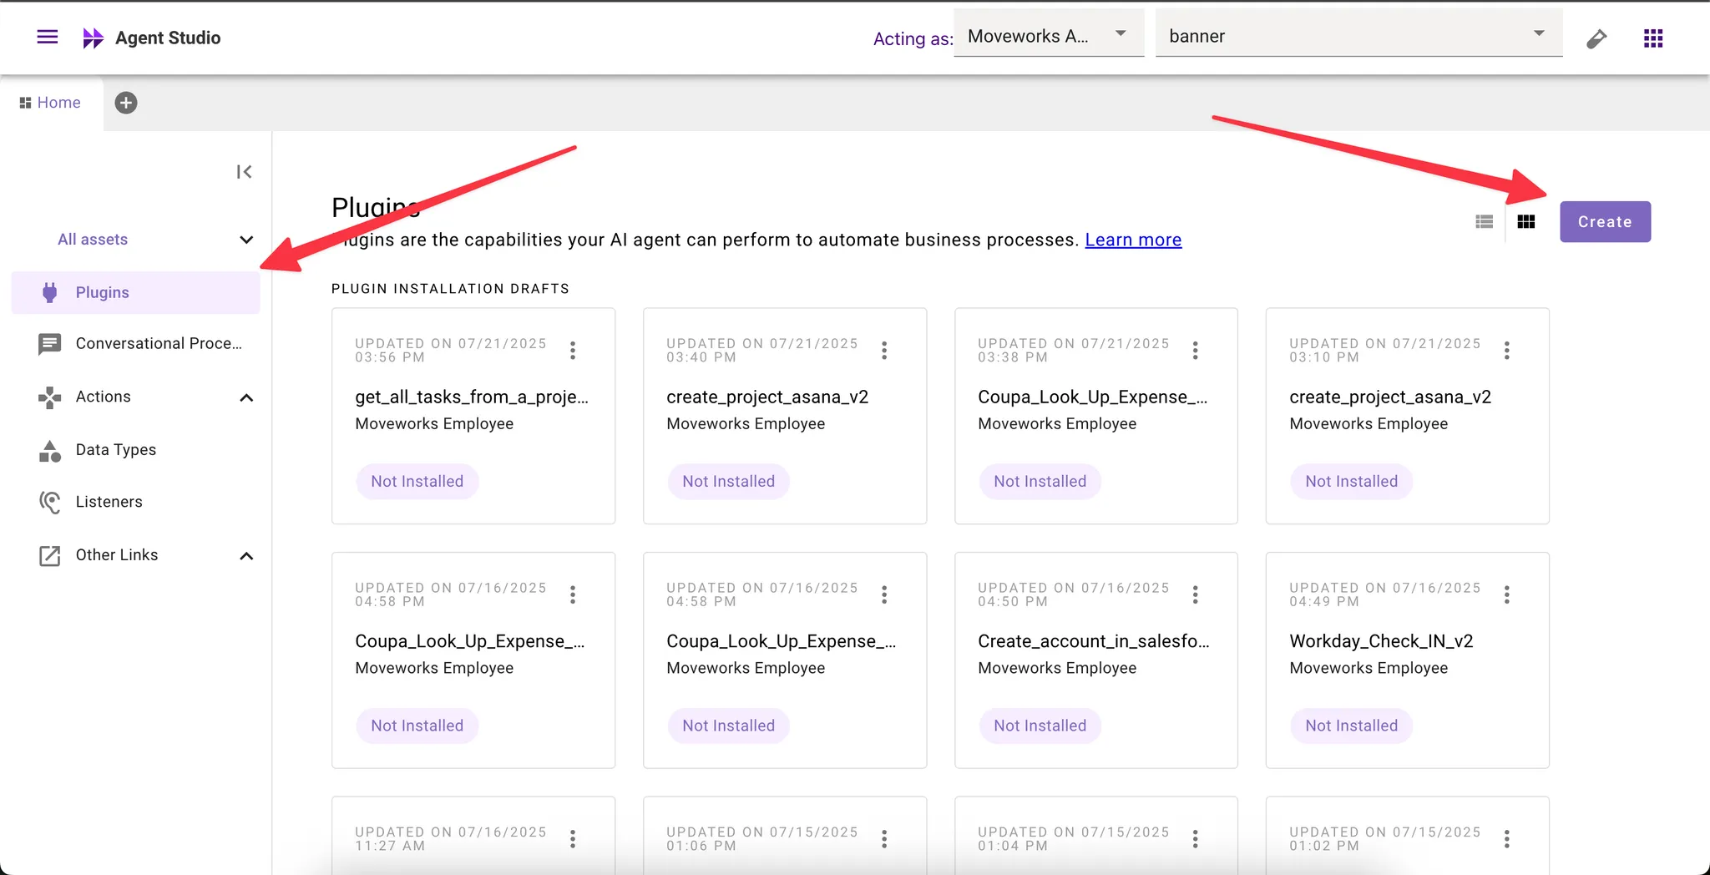Switch to list view layout

pyautogui.click(x=1484, y=222)
